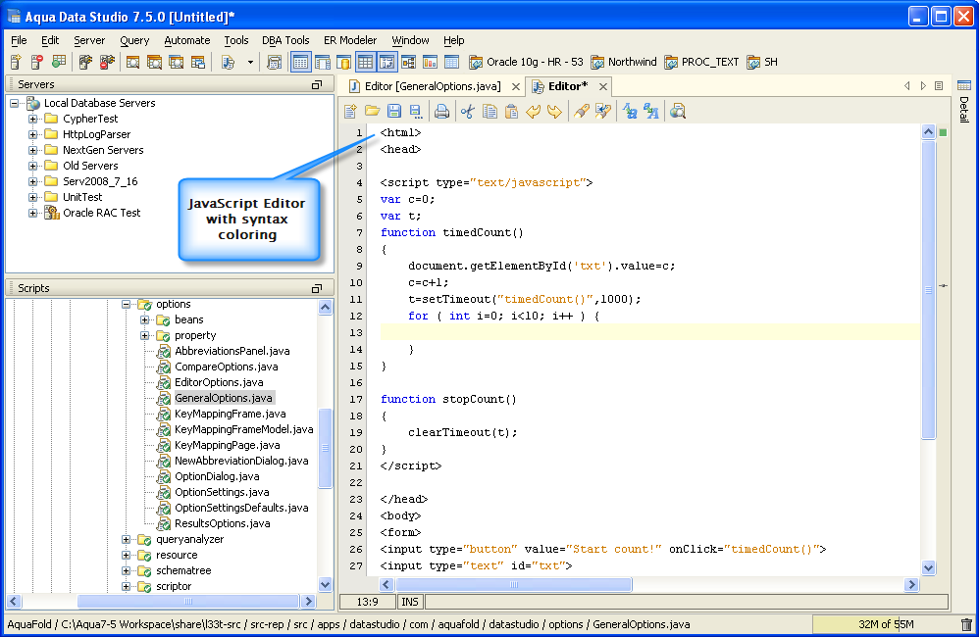This screenshot has height=637, width=979.
Task: Switch to Editor [GeneralOptions.java] tab
Action: pyautogui.click(x=432, y=86)
